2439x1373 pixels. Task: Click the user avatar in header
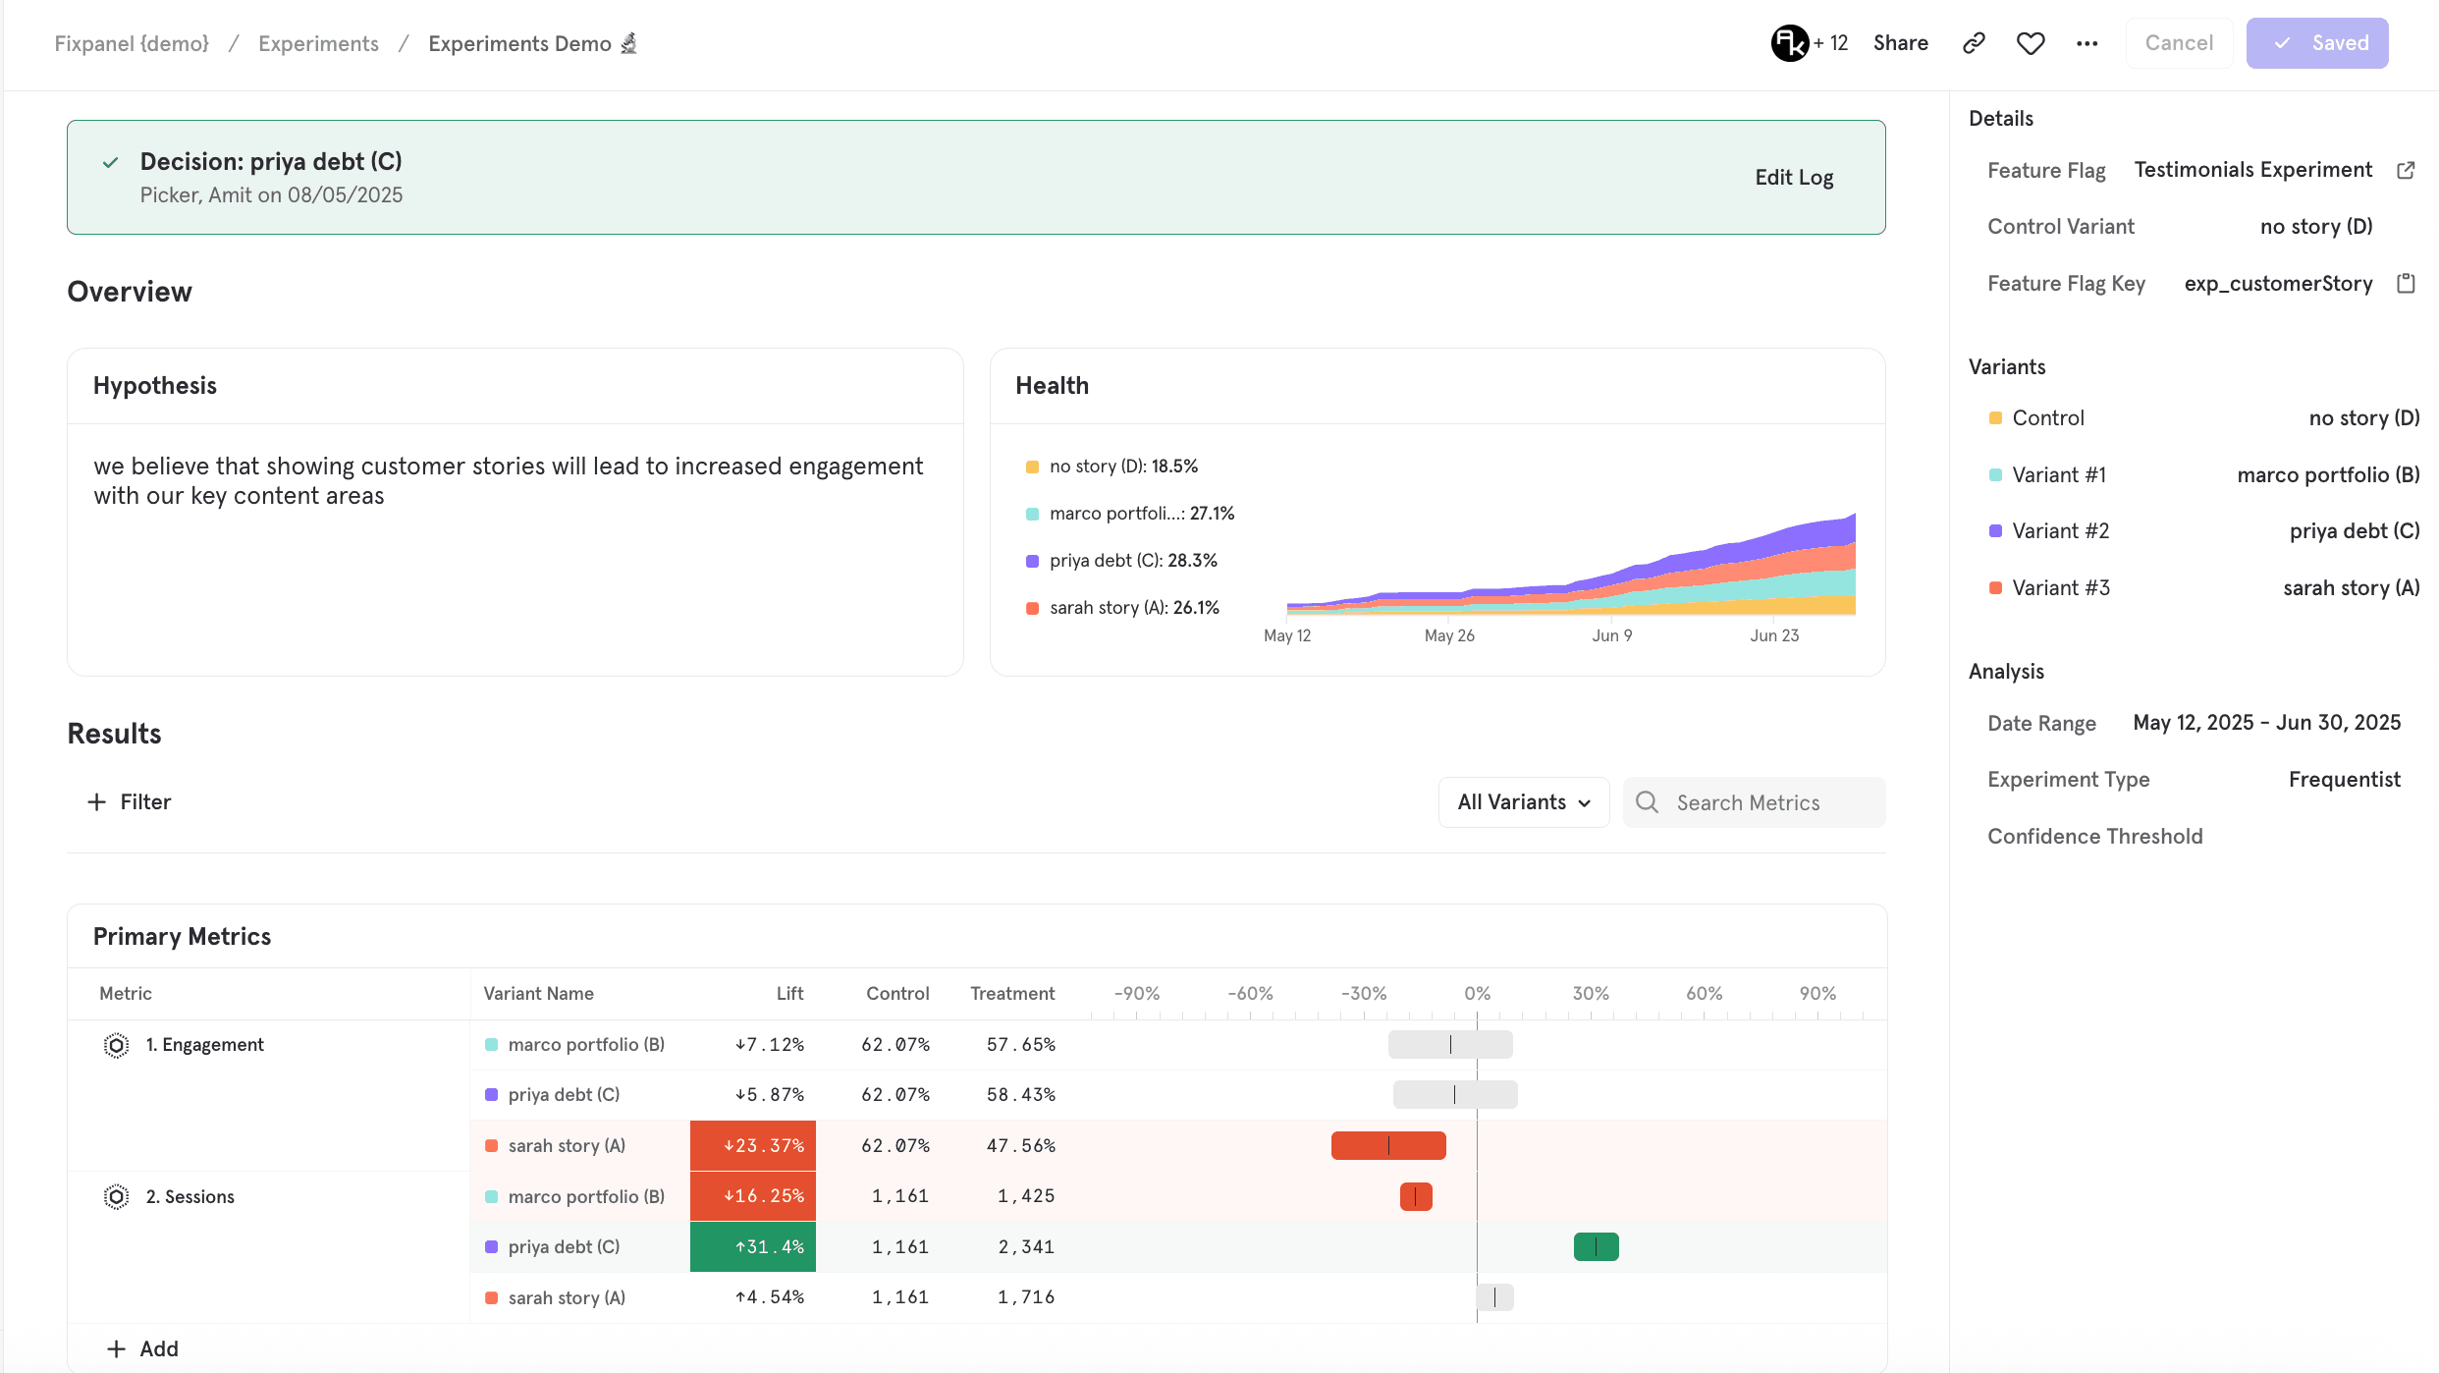coord(1789,43)
